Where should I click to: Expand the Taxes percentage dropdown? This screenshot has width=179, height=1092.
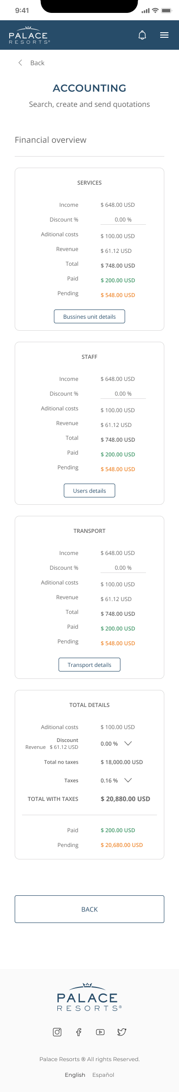(x=128, y=780)
